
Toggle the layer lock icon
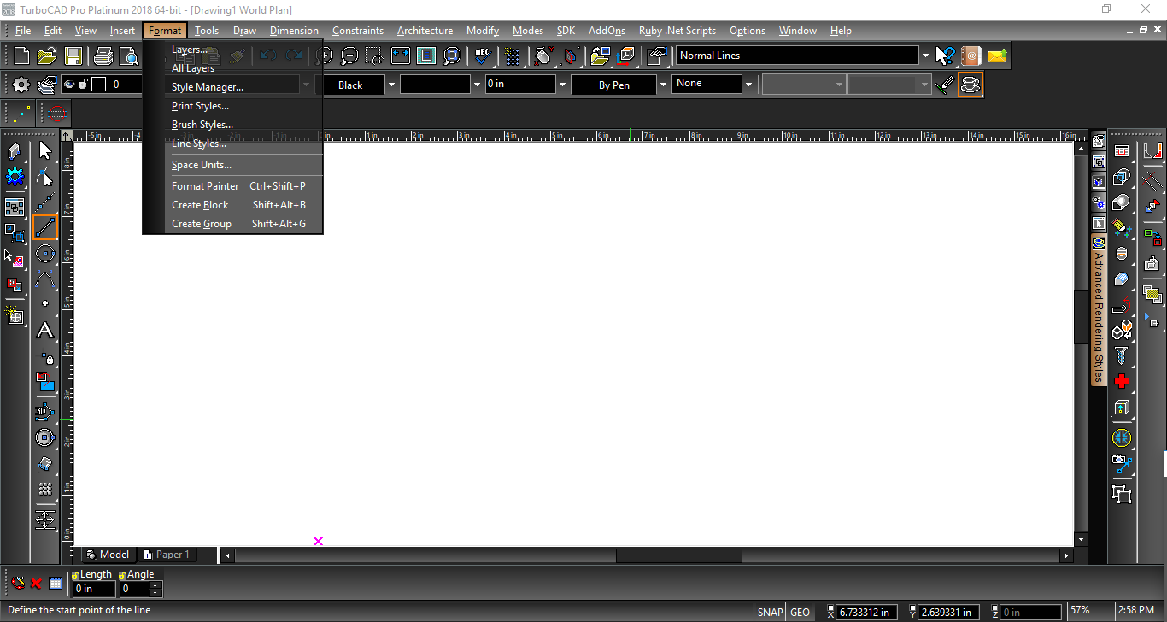point(83,85)
